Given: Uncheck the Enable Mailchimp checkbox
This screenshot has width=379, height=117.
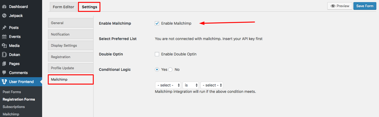Looking at the screenshot, I should pos(157,23).
